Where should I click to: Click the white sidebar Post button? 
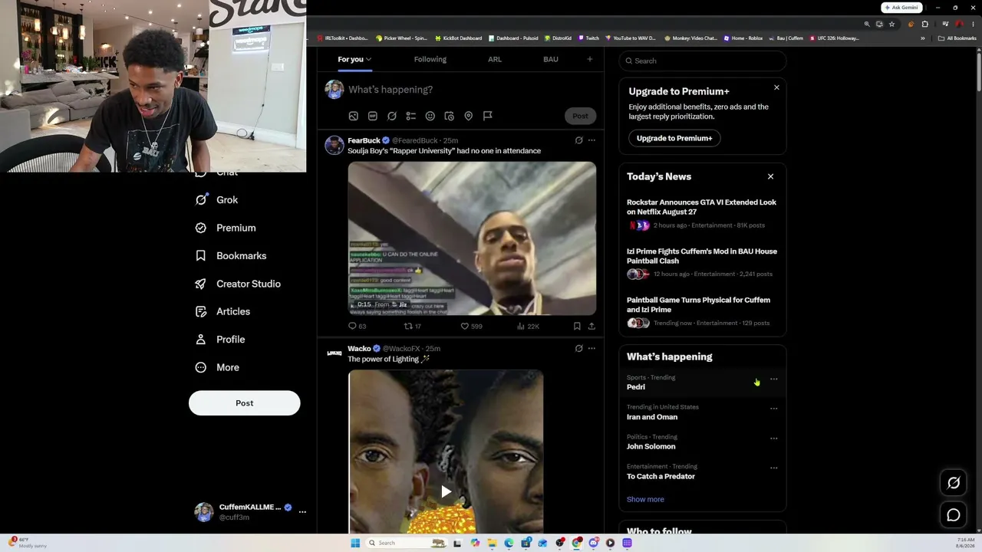245,403
